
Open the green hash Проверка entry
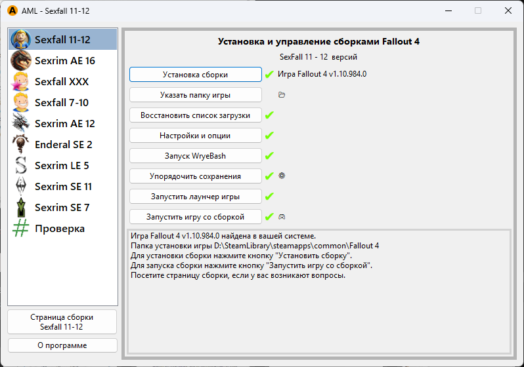point(21,229)
